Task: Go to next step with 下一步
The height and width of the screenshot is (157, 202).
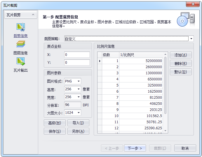Action: pyautogui.click(x=135, y=148)
